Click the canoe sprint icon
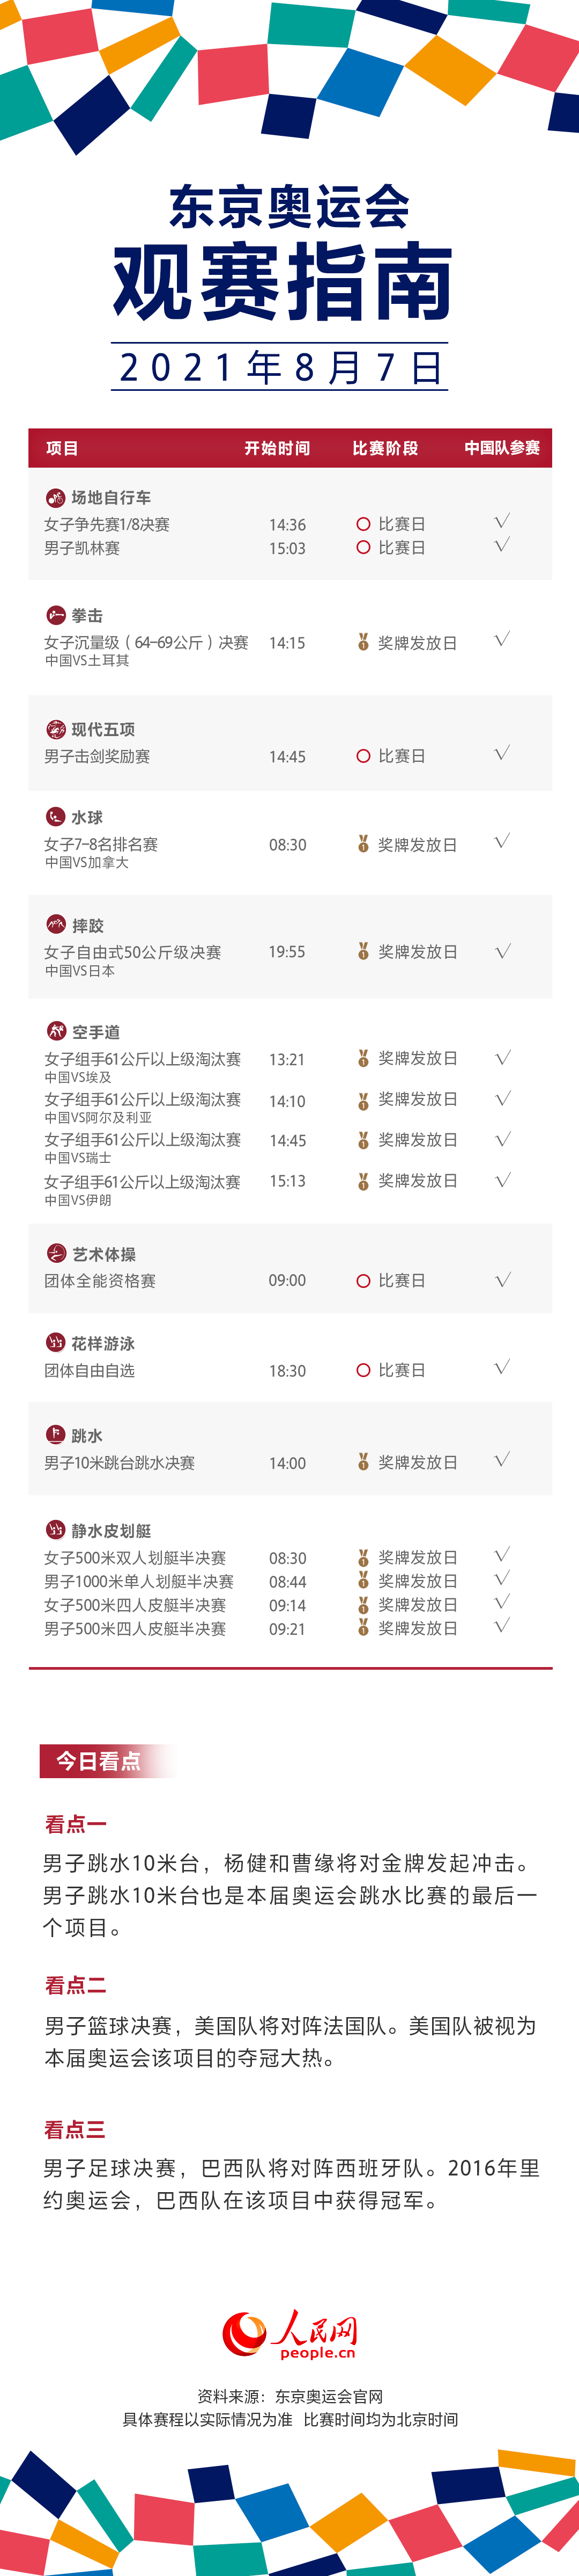The image size is (579, 2576). (x=56, y=1530)
